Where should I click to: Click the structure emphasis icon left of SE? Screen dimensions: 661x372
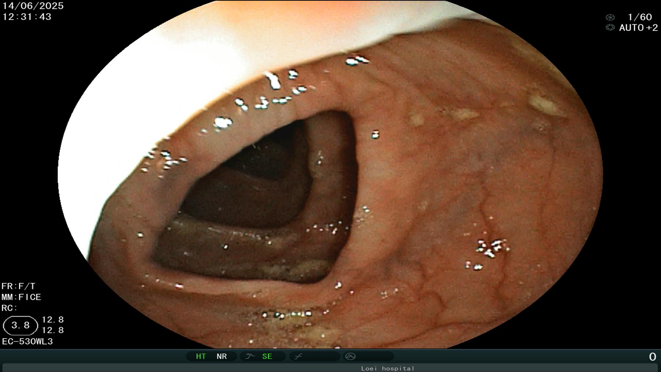[x=250, y=356]
